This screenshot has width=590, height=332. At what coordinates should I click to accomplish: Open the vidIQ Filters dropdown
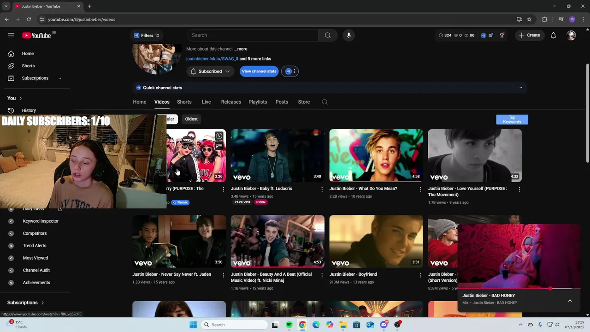tap(147, 36)
